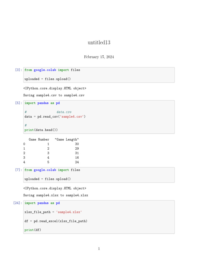The image size is (198, 264).
Task: Click the Game Length value 24
Action: (77, 162)
